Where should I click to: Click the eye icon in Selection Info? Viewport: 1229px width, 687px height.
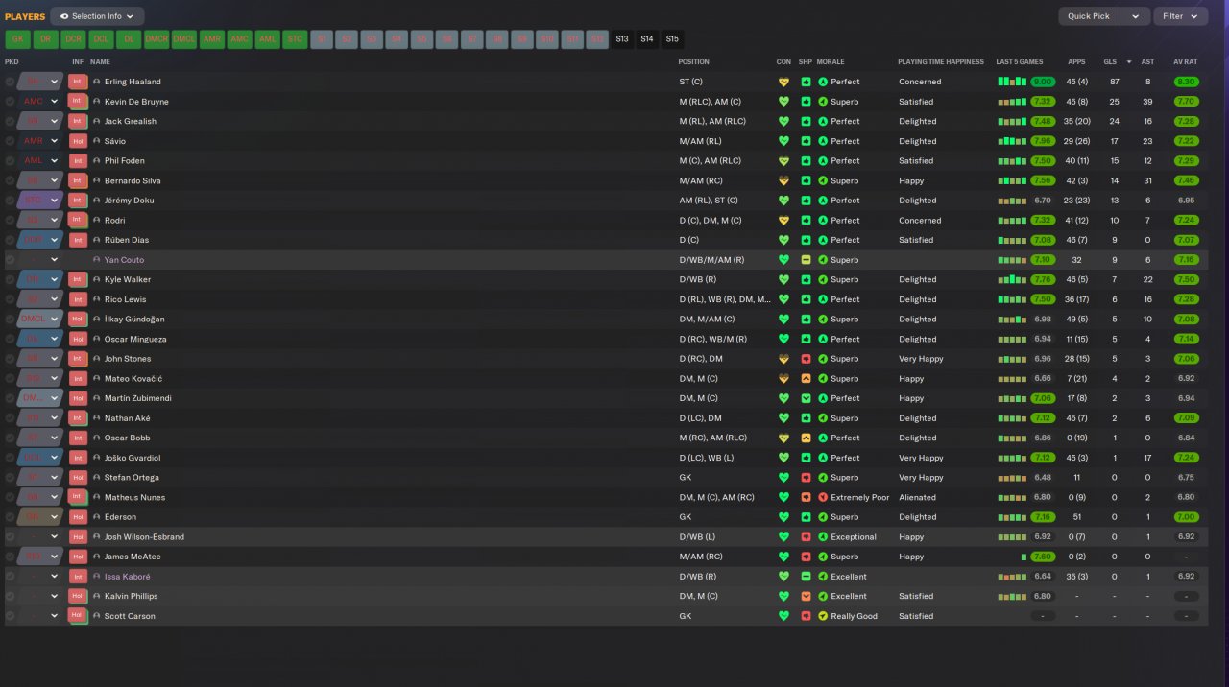point(63,16)
